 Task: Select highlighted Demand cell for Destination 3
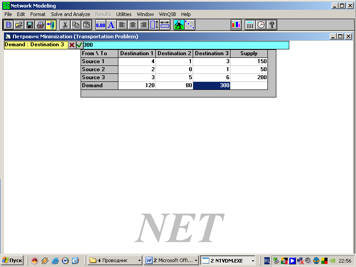coord(212,85)
